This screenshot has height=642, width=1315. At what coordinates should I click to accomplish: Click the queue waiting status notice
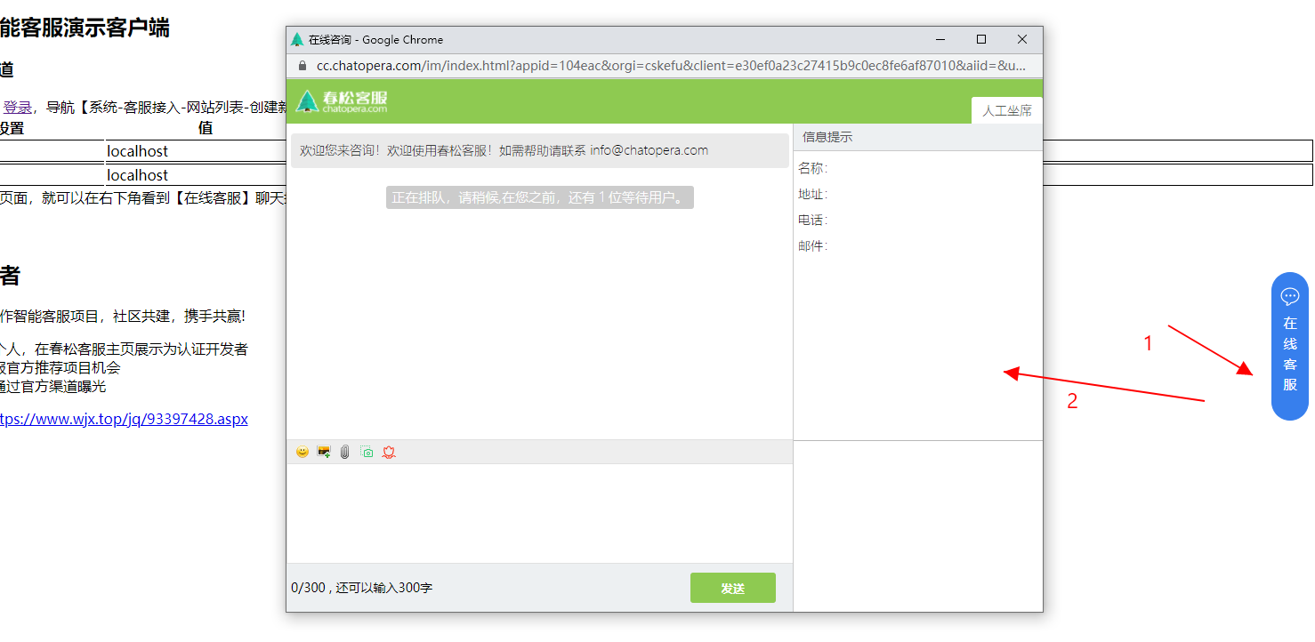coord(539,197)
